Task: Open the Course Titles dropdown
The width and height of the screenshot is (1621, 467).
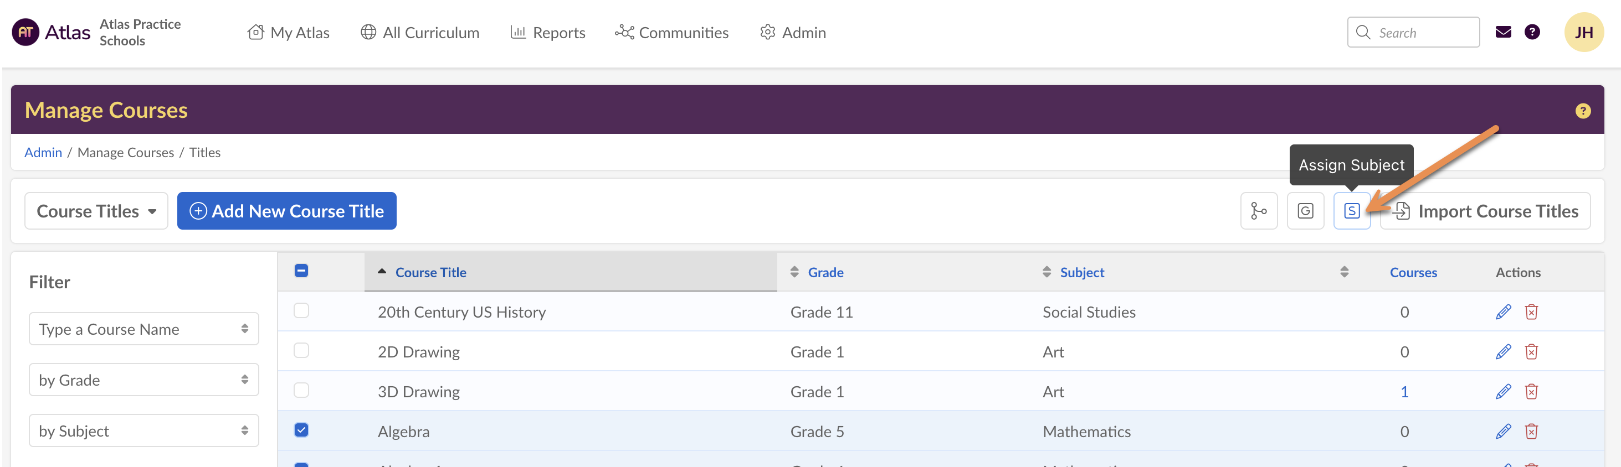Action: pyautogui.click(x=96, y=211)
